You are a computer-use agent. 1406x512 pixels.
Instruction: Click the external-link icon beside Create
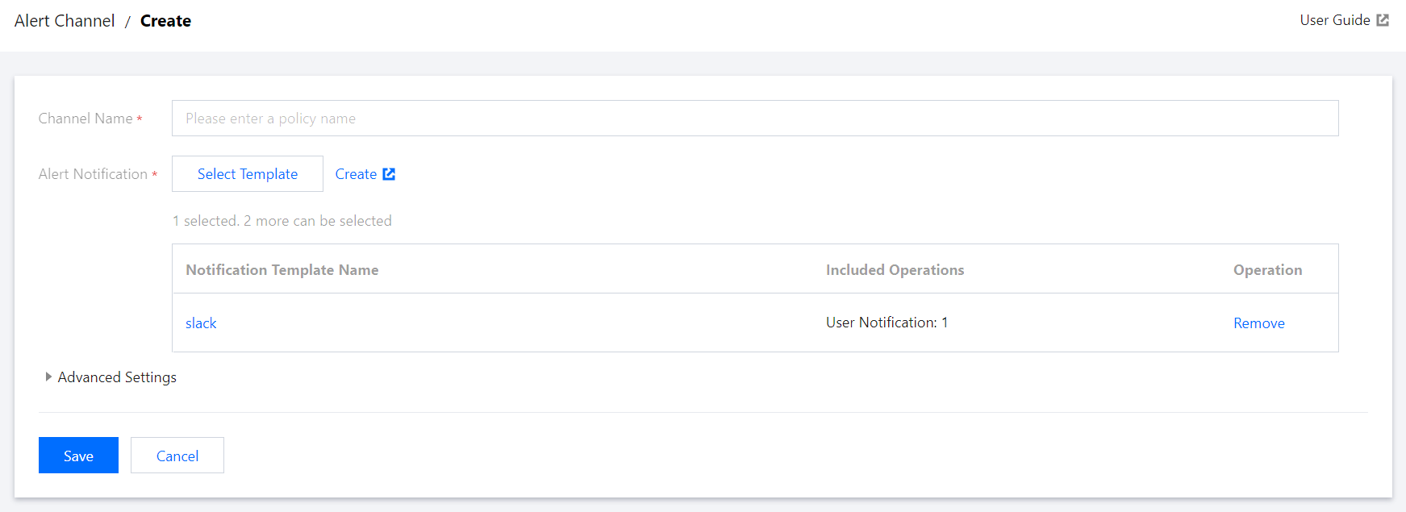[x=389, y=174]
